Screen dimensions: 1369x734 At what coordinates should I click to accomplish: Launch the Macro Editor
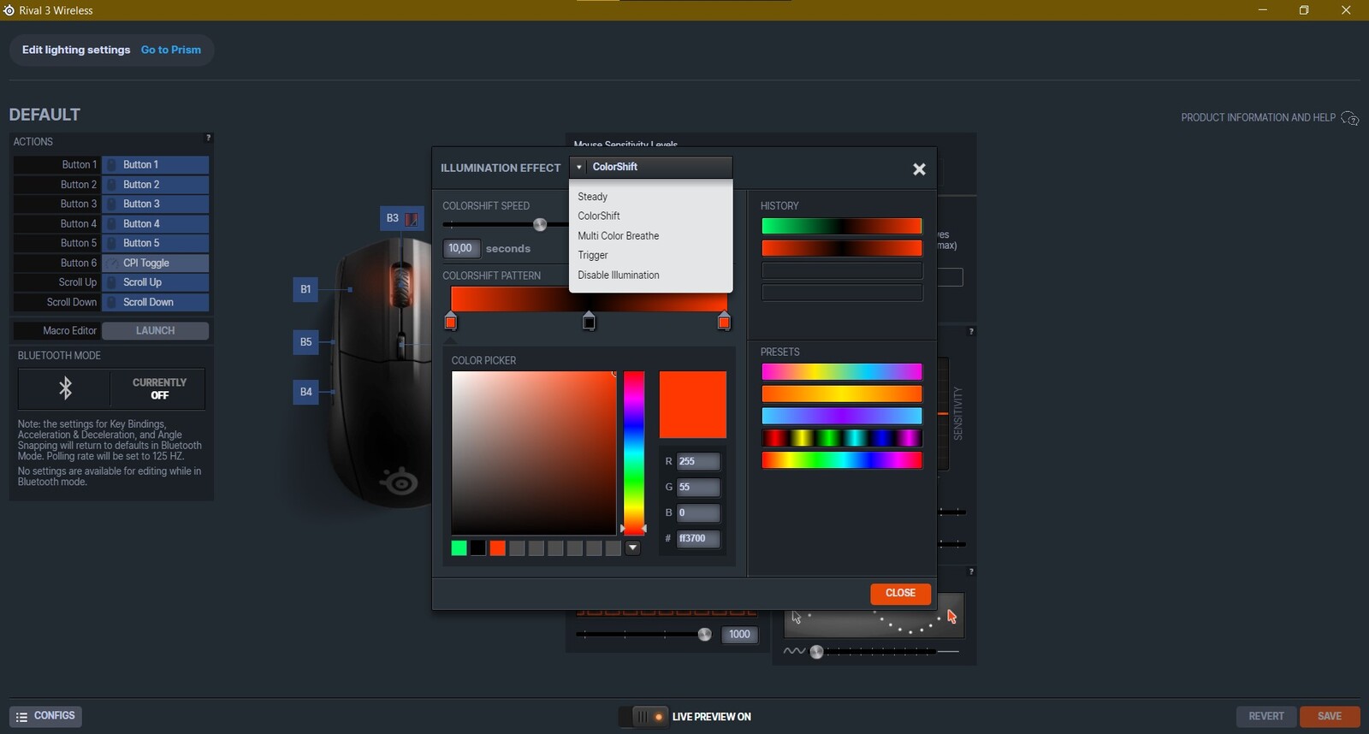155,331
